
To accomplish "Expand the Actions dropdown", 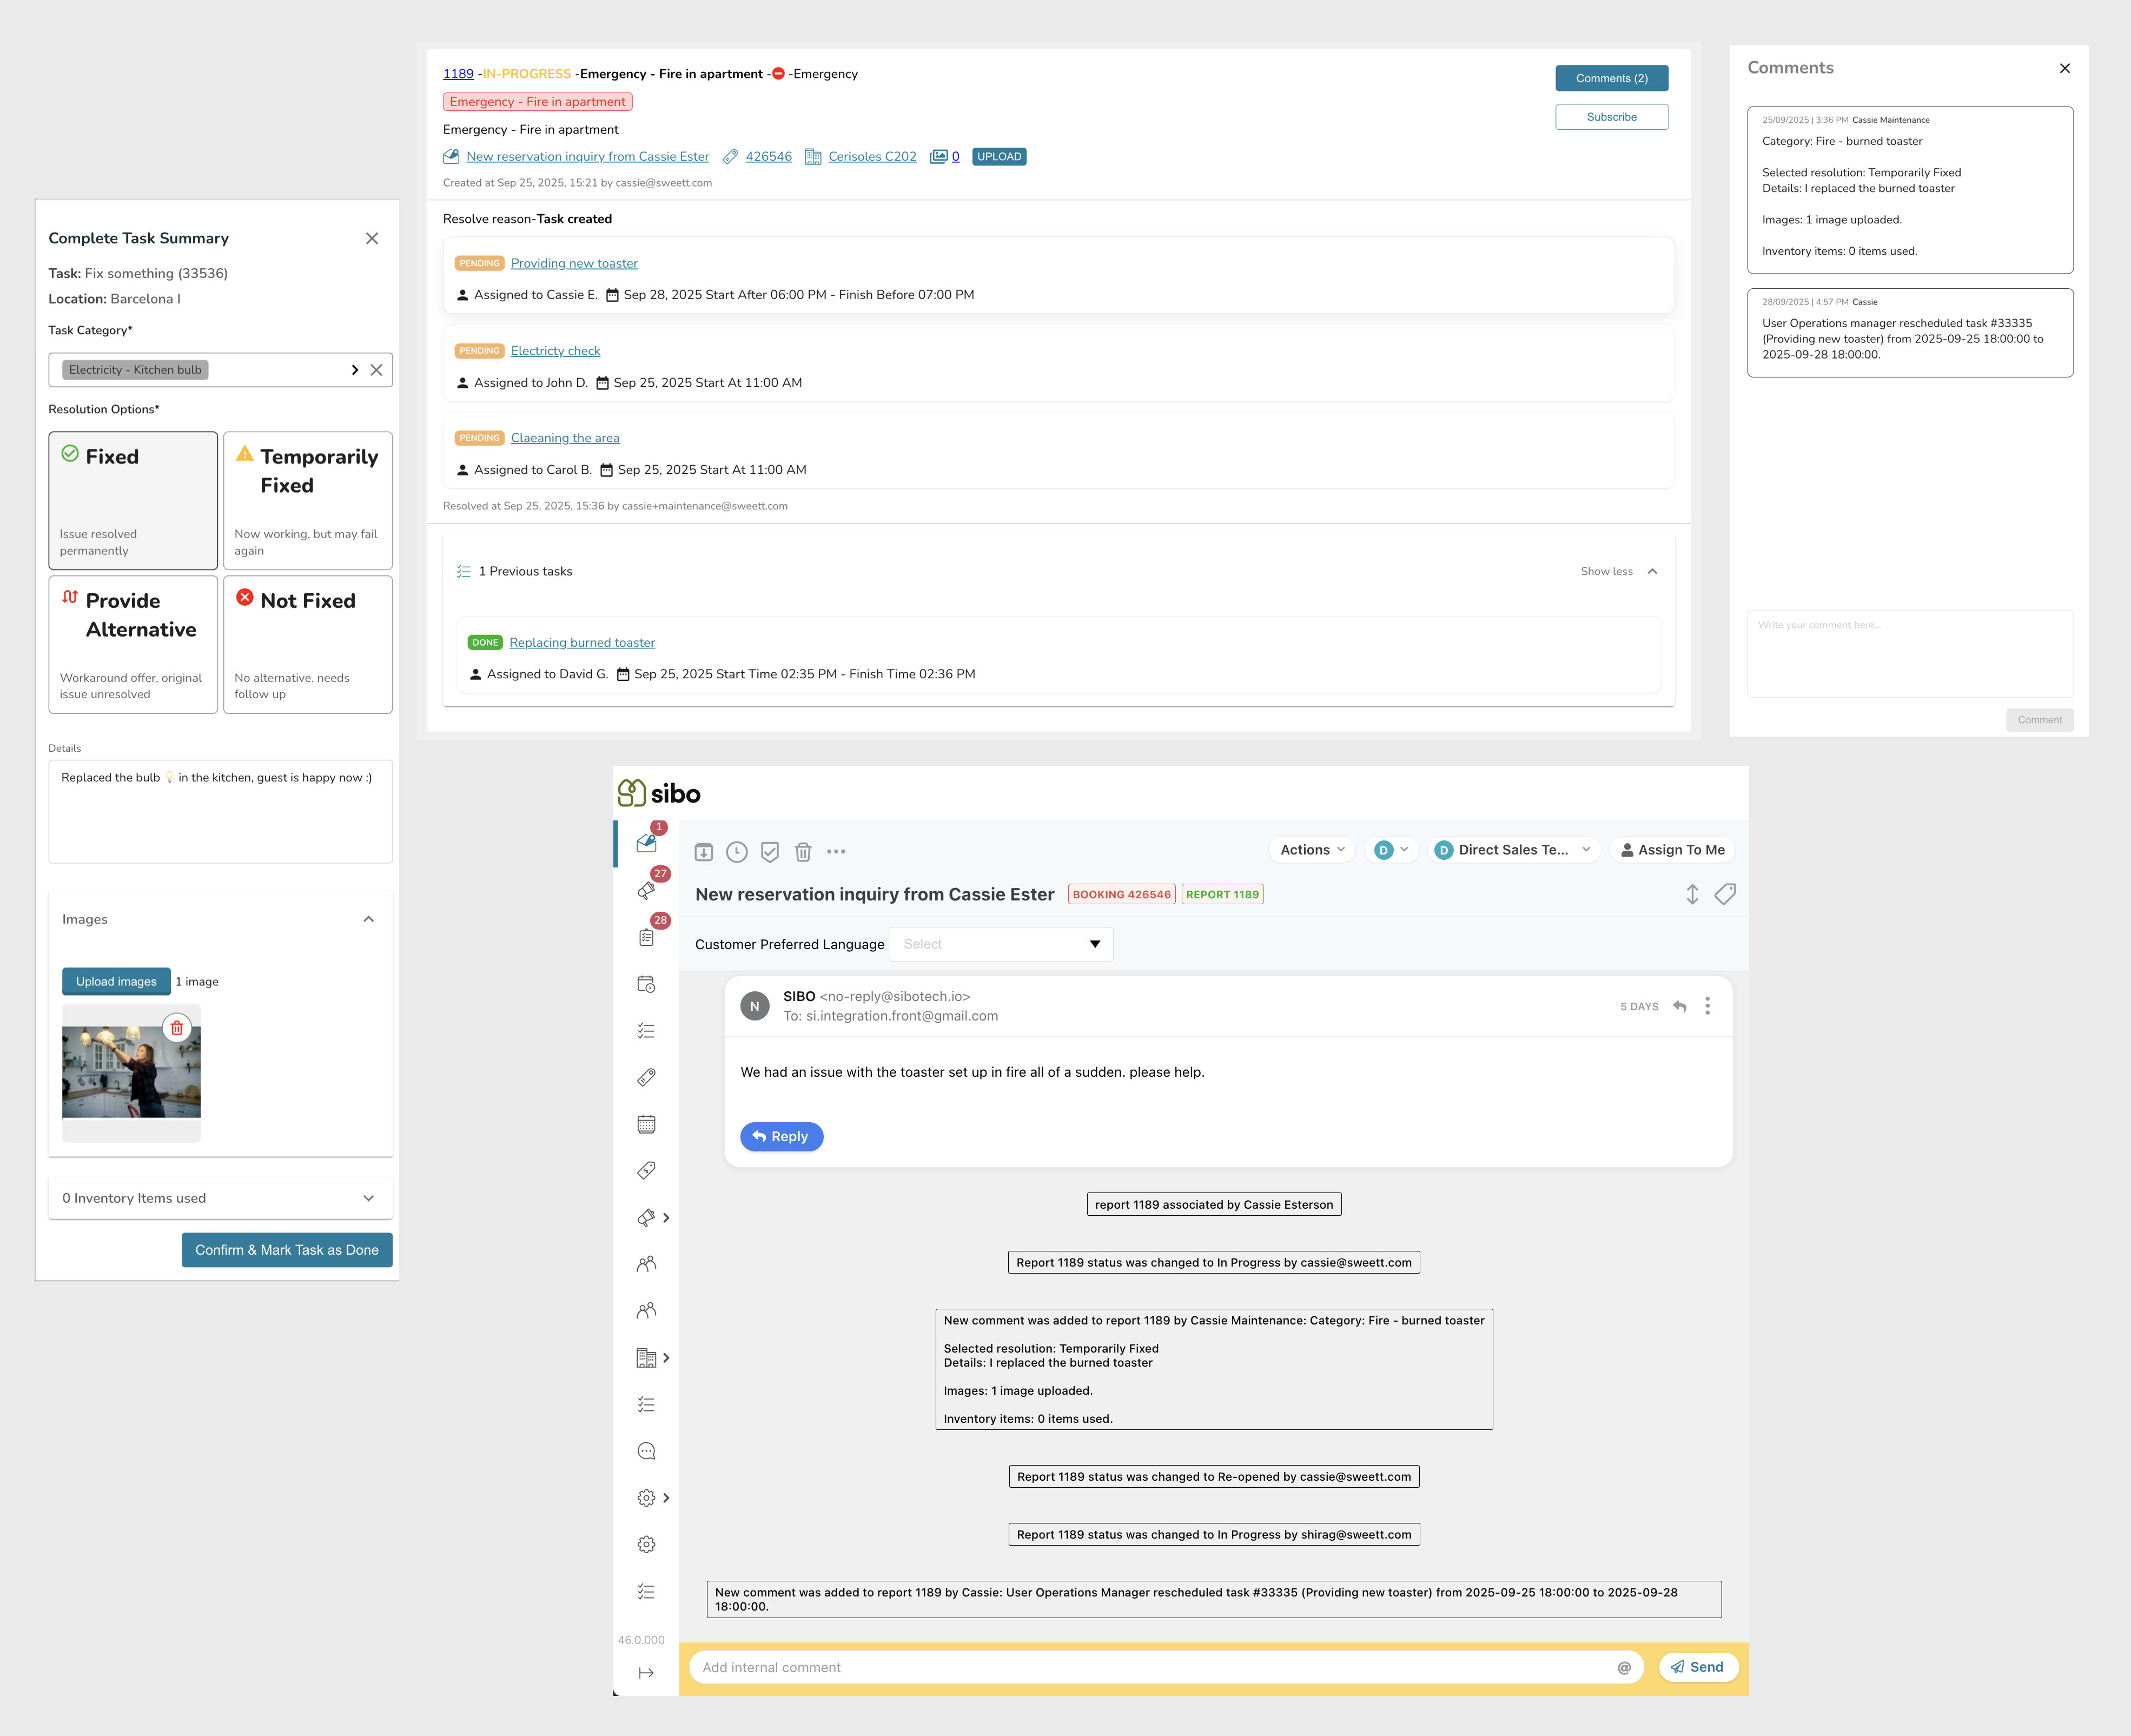I will 1310,849.
